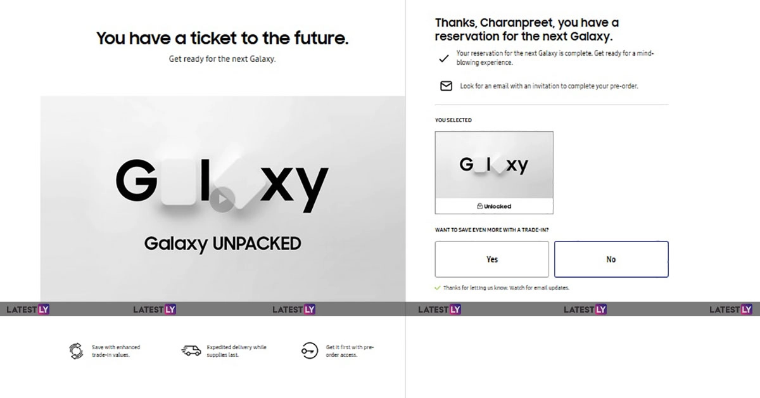Click the envelope email icon
Screen dimensions: 760x398
446,86
